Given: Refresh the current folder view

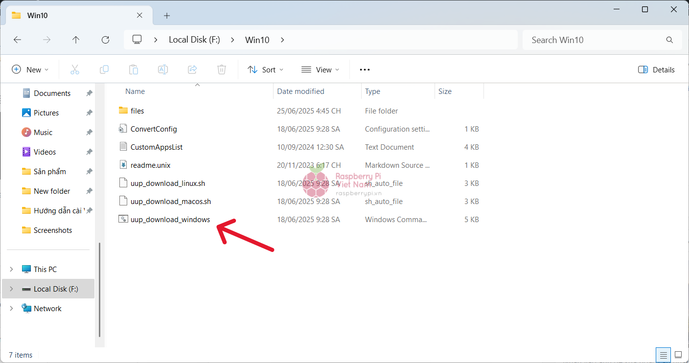Looking at the screenshot, I should pyautogui.click(x=105, y=40).
